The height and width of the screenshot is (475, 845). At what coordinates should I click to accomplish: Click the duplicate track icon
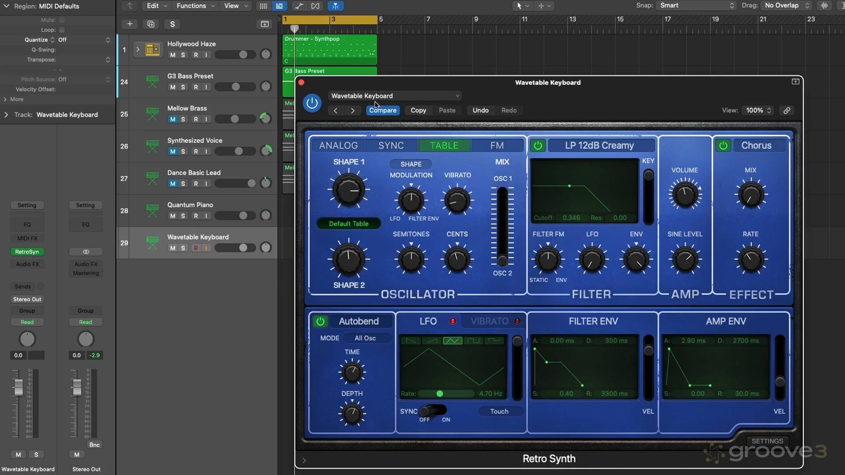[151, 24]
